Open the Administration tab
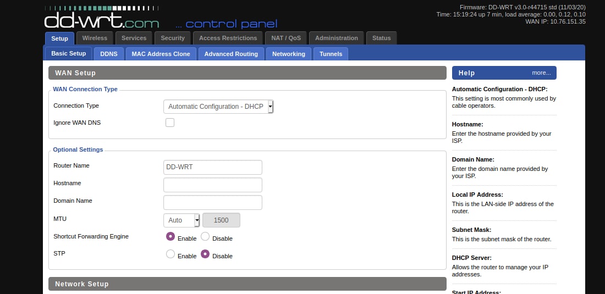This screenshot has width=605, height=294. click(x=337, y=38)
